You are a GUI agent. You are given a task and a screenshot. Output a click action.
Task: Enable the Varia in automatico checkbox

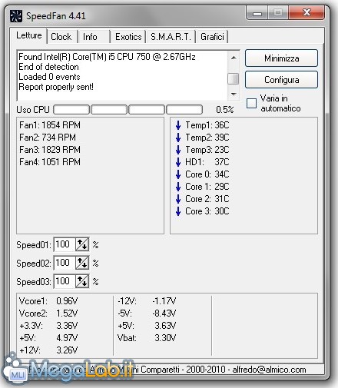point(251,103)
